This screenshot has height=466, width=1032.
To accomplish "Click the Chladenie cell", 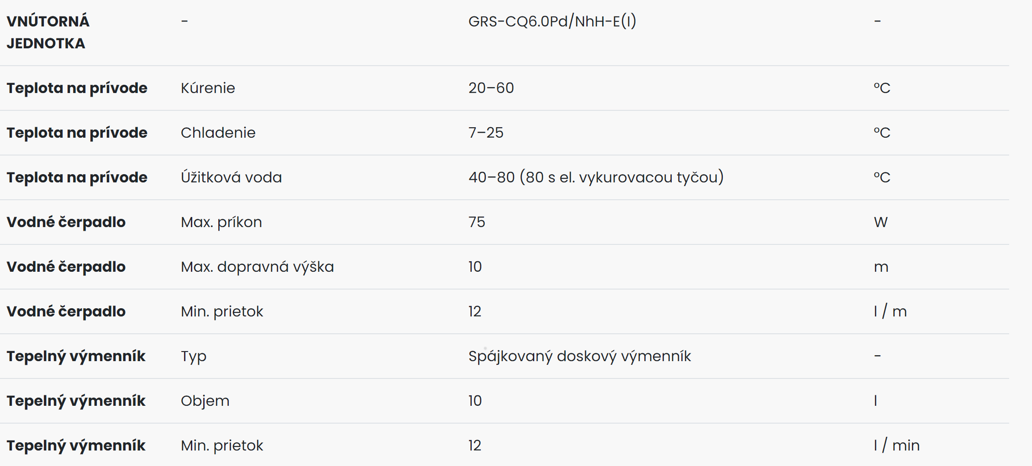I will pyautogui.click(x=218, y=133).
